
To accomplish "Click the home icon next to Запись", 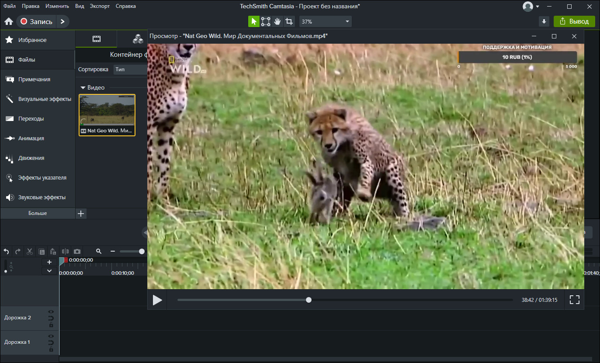I will point(8,21).
